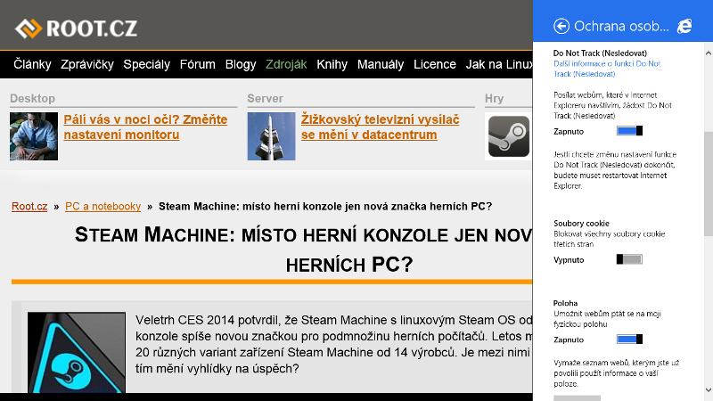This screenshot has width=713, height=401.
Task: Click the settings panel vertical scrollbar
Action: pos(708,178)
